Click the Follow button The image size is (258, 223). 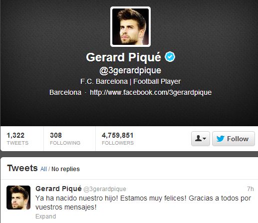click(234, 139)
